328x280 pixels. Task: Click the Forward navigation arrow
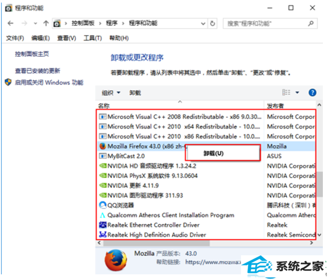click(24, 23)
